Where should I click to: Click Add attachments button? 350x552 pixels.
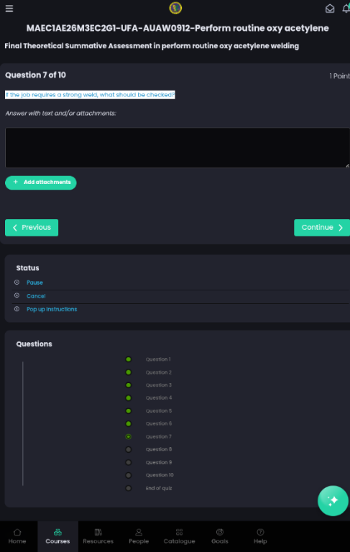click(x=41, y=183)
